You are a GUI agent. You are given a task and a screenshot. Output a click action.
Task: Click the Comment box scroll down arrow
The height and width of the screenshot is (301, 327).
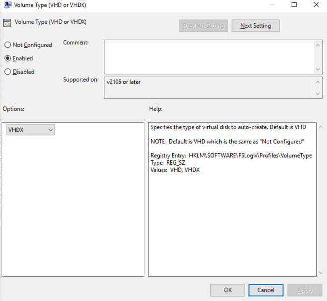tap(318, 69)
